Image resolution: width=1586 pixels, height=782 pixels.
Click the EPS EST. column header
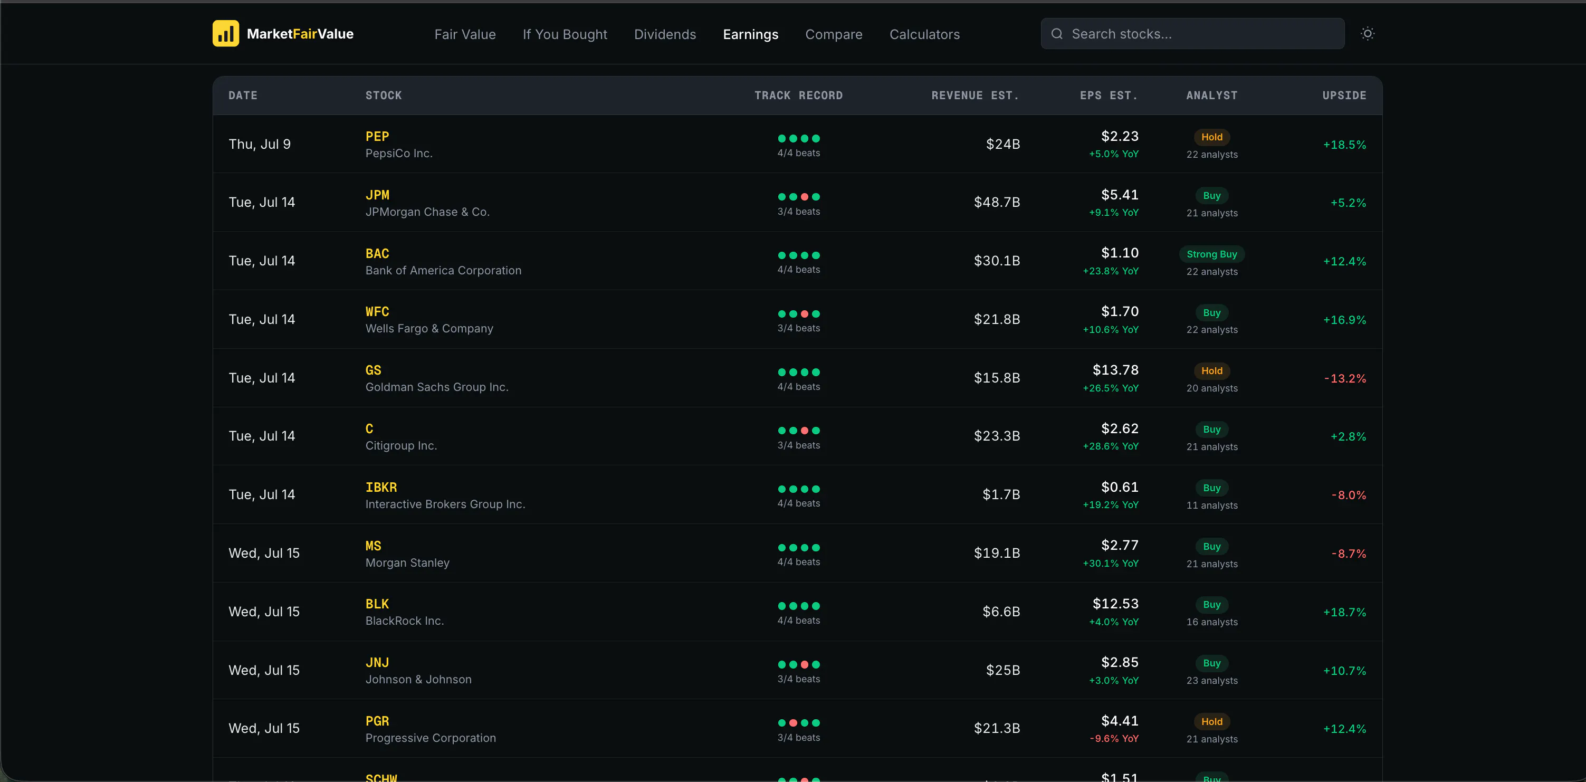pos(1109,96)
